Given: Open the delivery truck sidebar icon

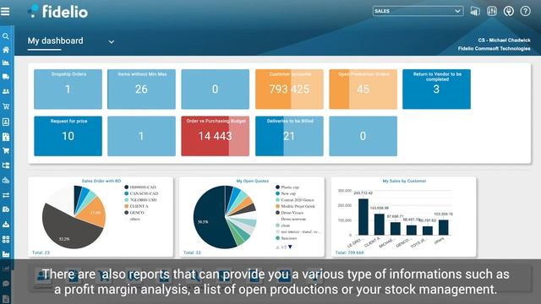Looking at the screenshot, I should 6,77.
